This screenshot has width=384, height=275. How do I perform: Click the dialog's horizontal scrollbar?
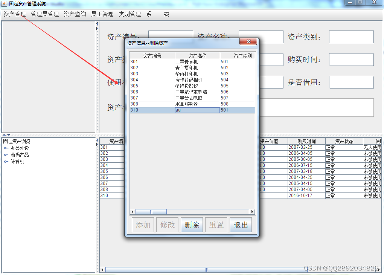(151, 211)
